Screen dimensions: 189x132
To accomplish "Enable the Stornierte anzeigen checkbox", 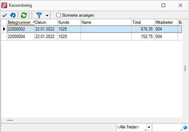I will coord(59,15).
